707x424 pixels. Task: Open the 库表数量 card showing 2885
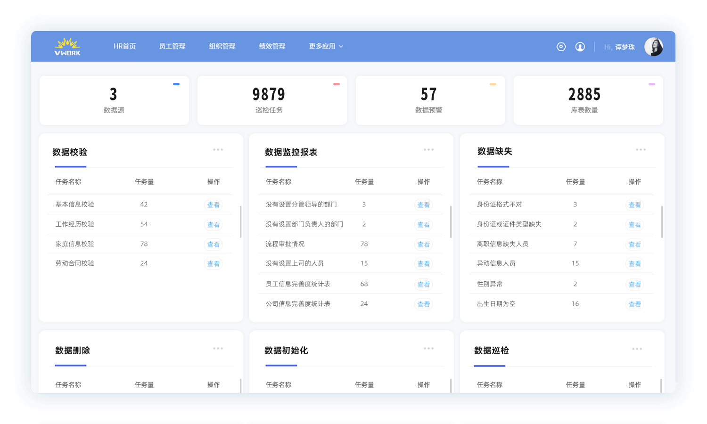pos(588,100)
